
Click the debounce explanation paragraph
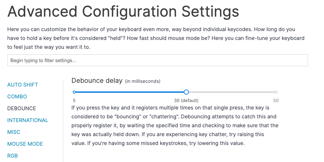(174, 126)
